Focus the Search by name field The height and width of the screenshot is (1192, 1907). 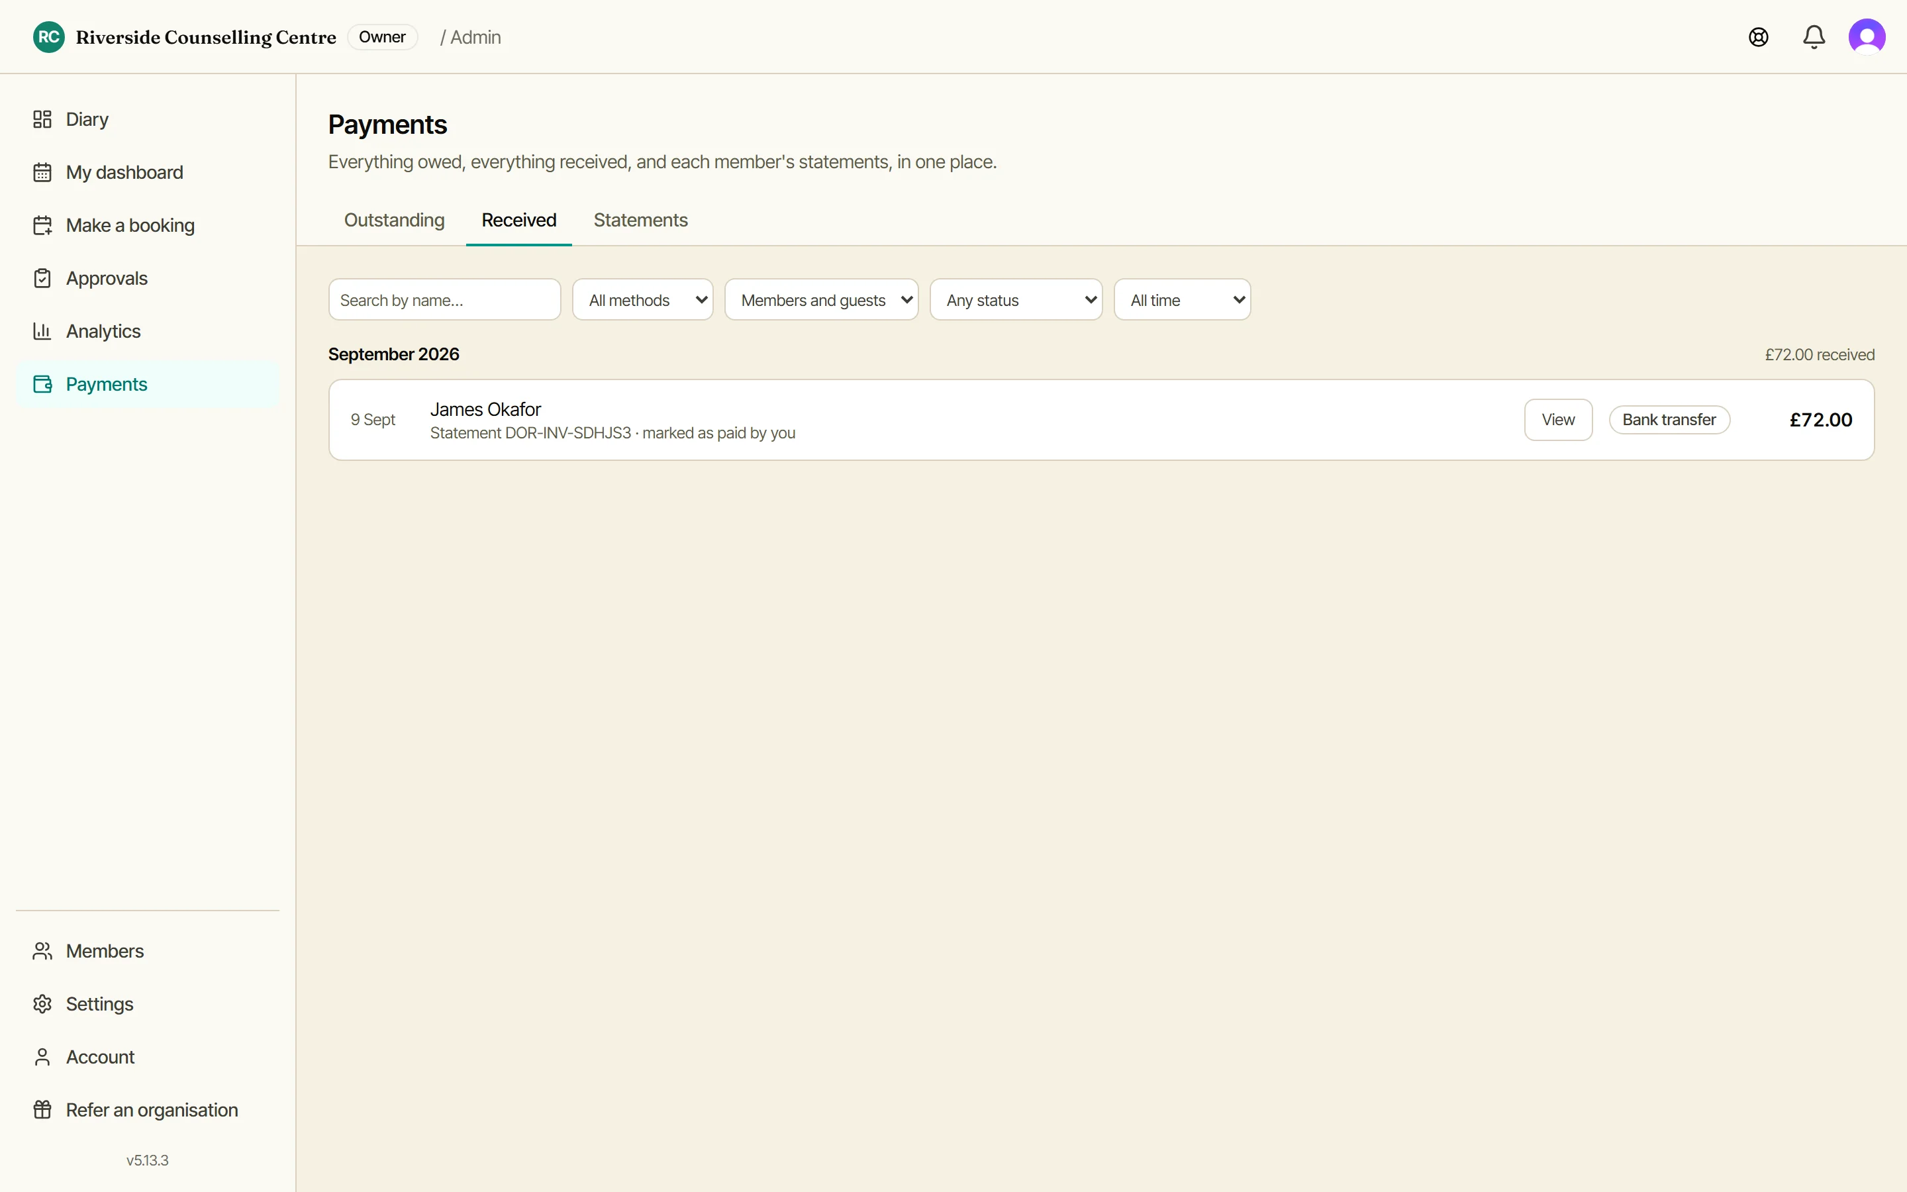pyautogui.click(x=444, y=299)
